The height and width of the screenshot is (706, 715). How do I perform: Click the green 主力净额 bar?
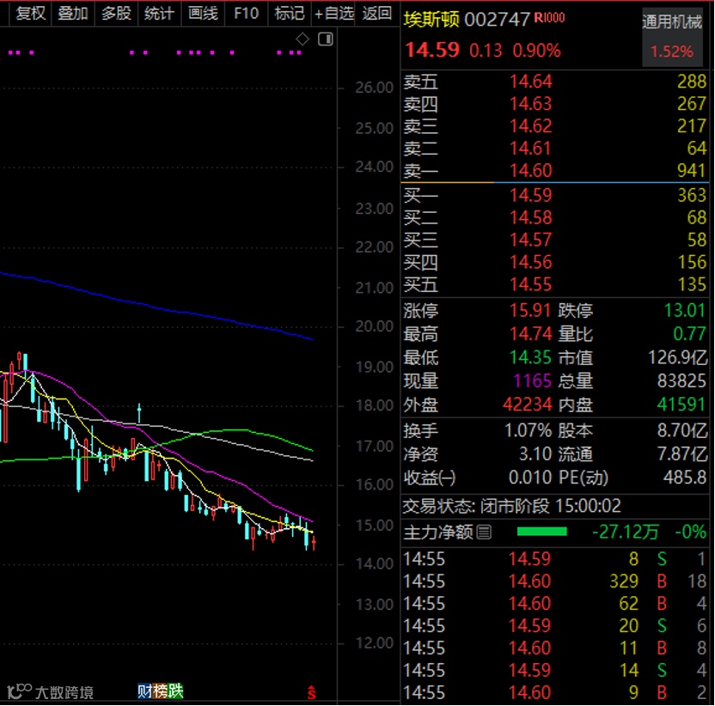(541, 532)
